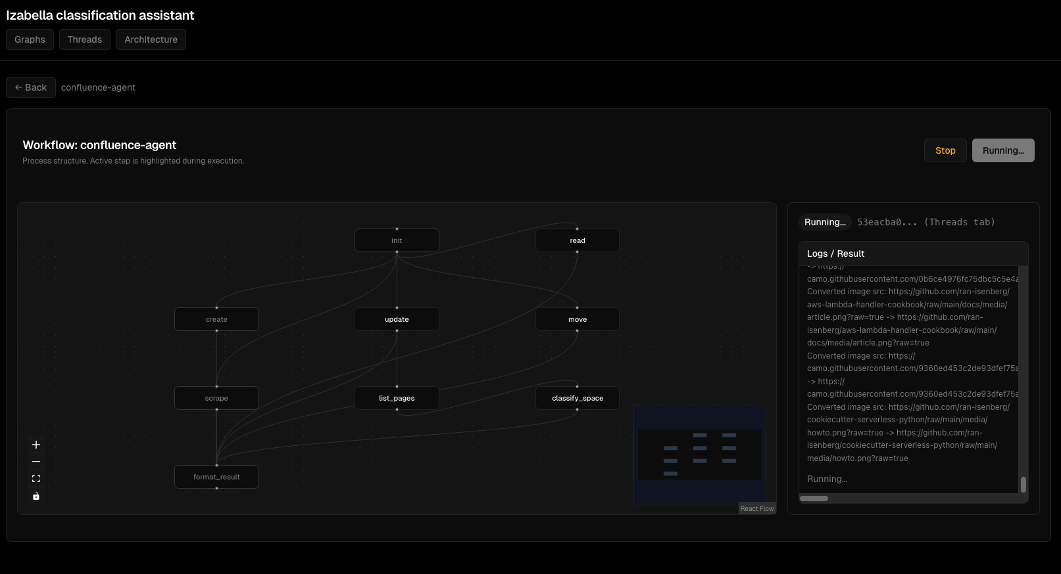
Task: Click the update node
Action: point(397,319)
